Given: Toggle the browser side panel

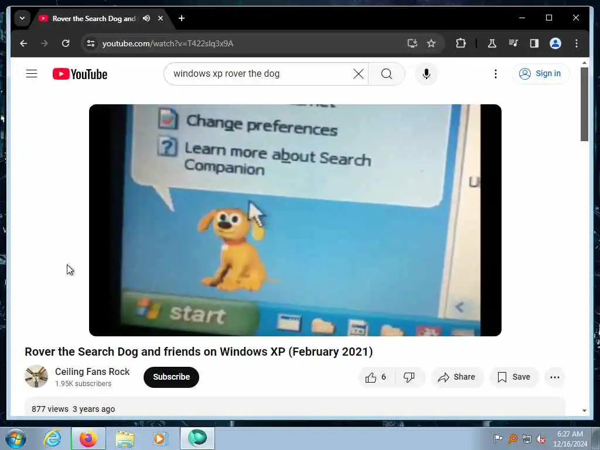Looking at the screenshot, I should (x=534, y=43).
